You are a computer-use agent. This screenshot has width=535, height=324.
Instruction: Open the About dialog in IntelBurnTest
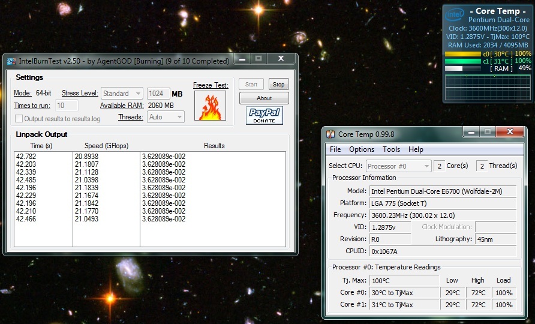[264, 98]
